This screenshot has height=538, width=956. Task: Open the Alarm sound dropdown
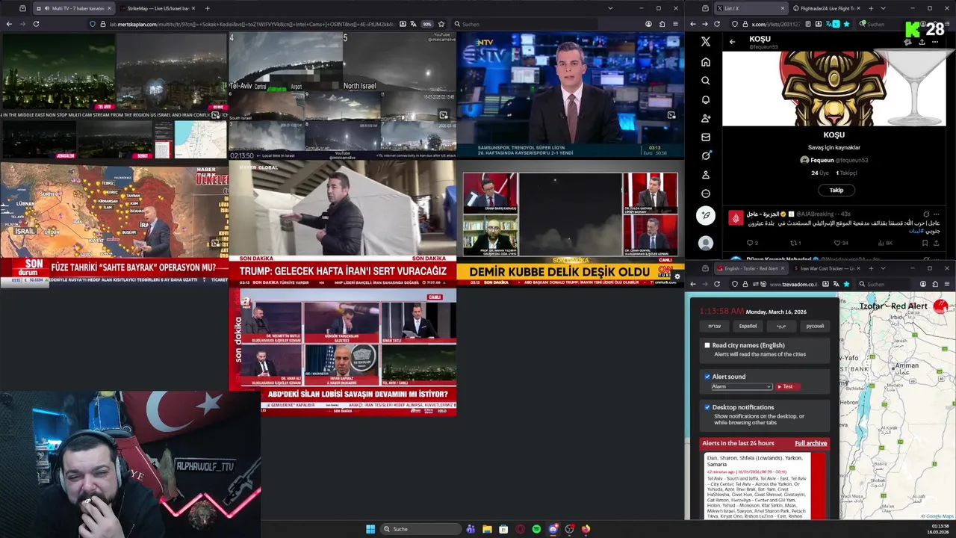point(741,386)
